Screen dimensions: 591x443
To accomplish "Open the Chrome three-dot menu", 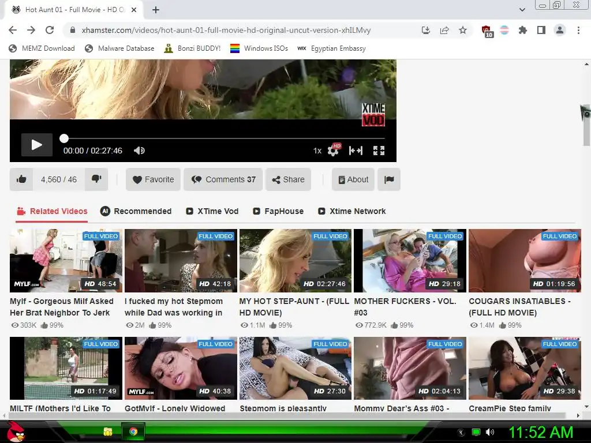I will click(578, 30).
